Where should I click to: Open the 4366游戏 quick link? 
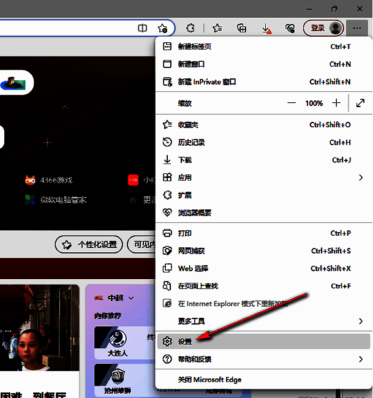49,180
